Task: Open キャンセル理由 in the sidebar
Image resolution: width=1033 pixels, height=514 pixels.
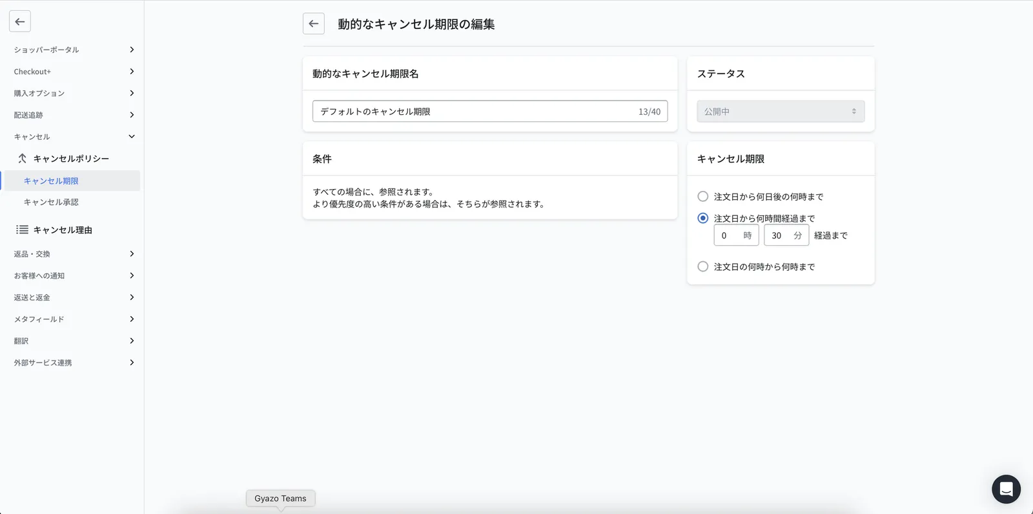Action: [x=63, y=230]
